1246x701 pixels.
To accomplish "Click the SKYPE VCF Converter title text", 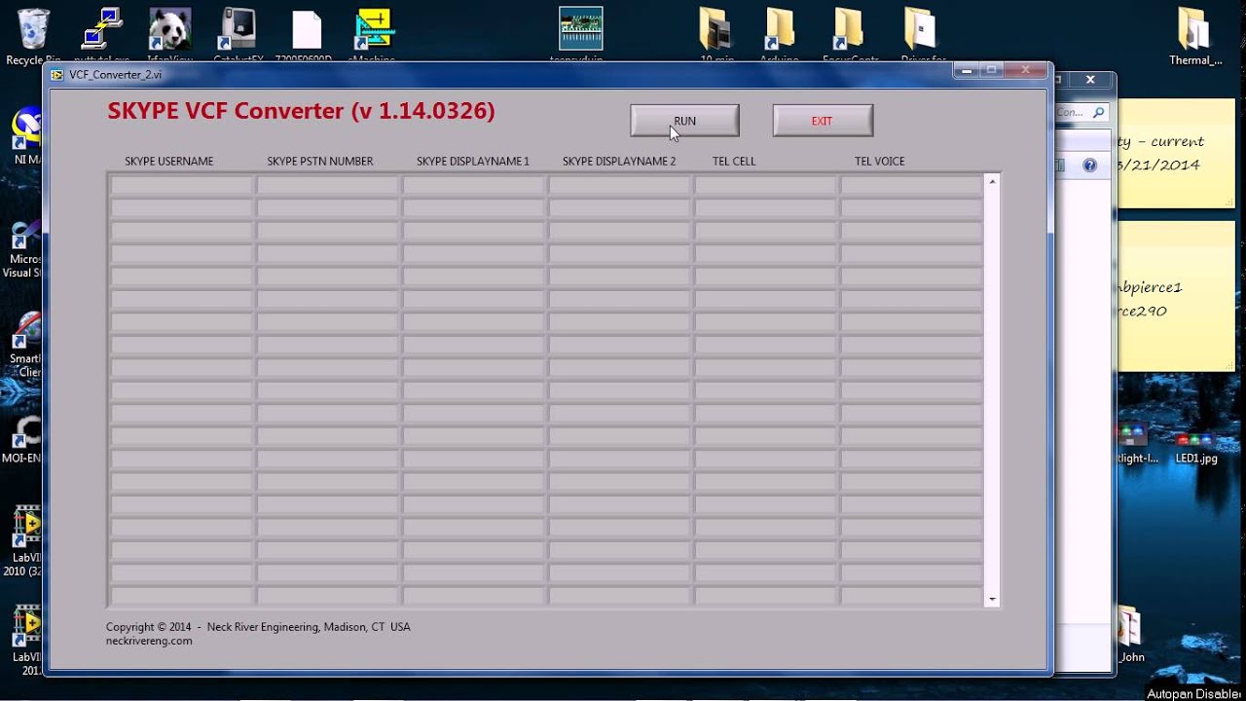I will click(x=301, y=111).
